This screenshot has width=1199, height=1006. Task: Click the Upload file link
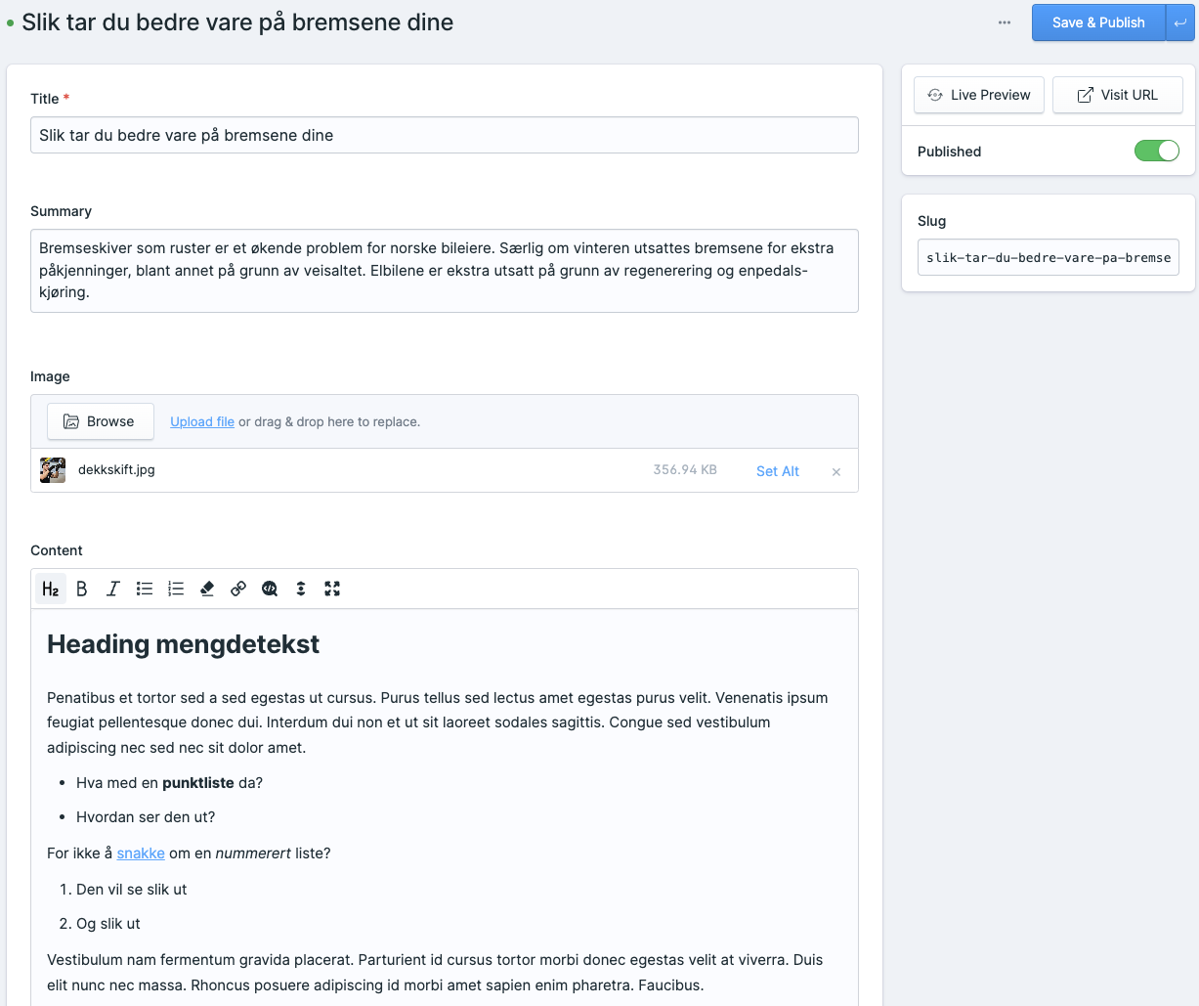coord(202,421)
